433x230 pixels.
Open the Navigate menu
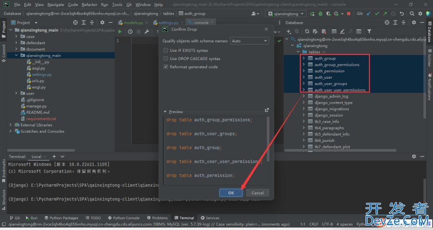click(56, 4)
